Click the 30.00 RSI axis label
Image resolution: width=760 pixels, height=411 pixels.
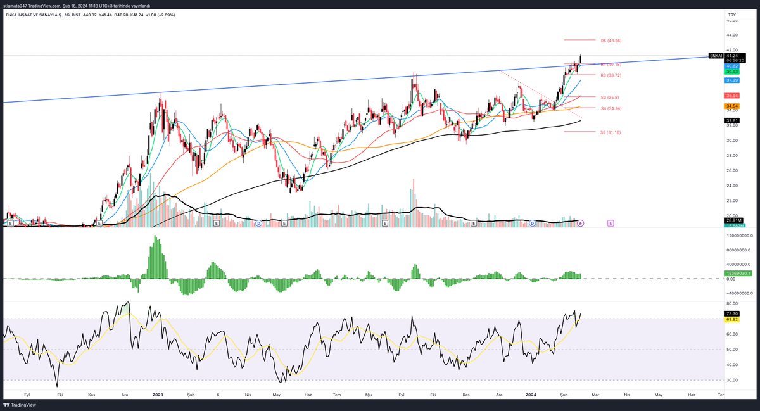coord(732,380)
